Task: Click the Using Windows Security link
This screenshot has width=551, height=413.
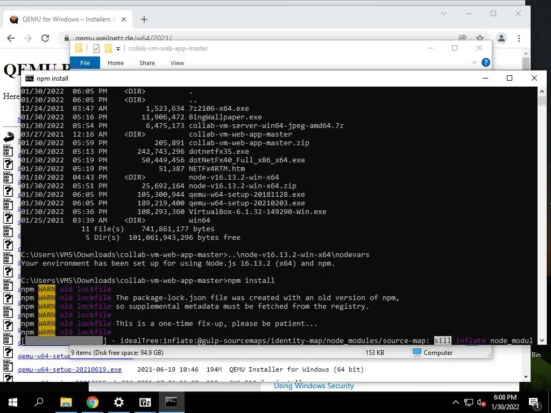Action: click(314, 386)
